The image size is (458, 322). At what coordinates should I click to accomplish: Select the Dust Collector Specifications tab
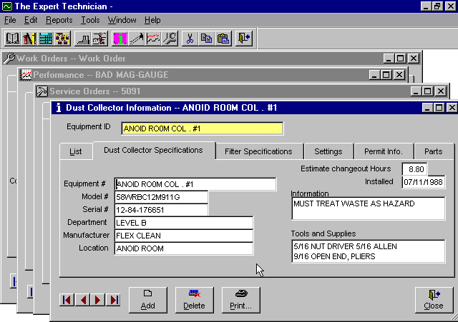153,151
